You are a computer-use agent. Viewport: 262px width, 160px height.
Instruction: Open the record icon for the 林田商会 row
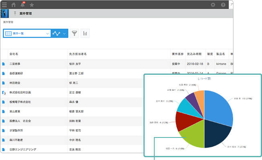coord(4,83)
